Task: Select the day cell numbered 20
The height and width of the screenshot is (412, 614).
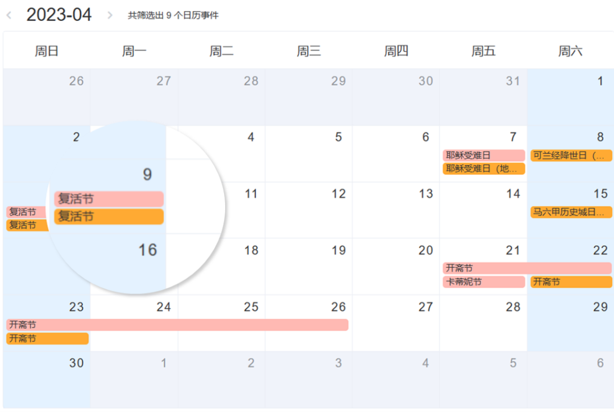Action: tap(396, 267)
